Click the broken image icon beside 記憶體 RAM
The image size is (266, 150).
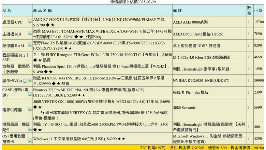point(30,45)
